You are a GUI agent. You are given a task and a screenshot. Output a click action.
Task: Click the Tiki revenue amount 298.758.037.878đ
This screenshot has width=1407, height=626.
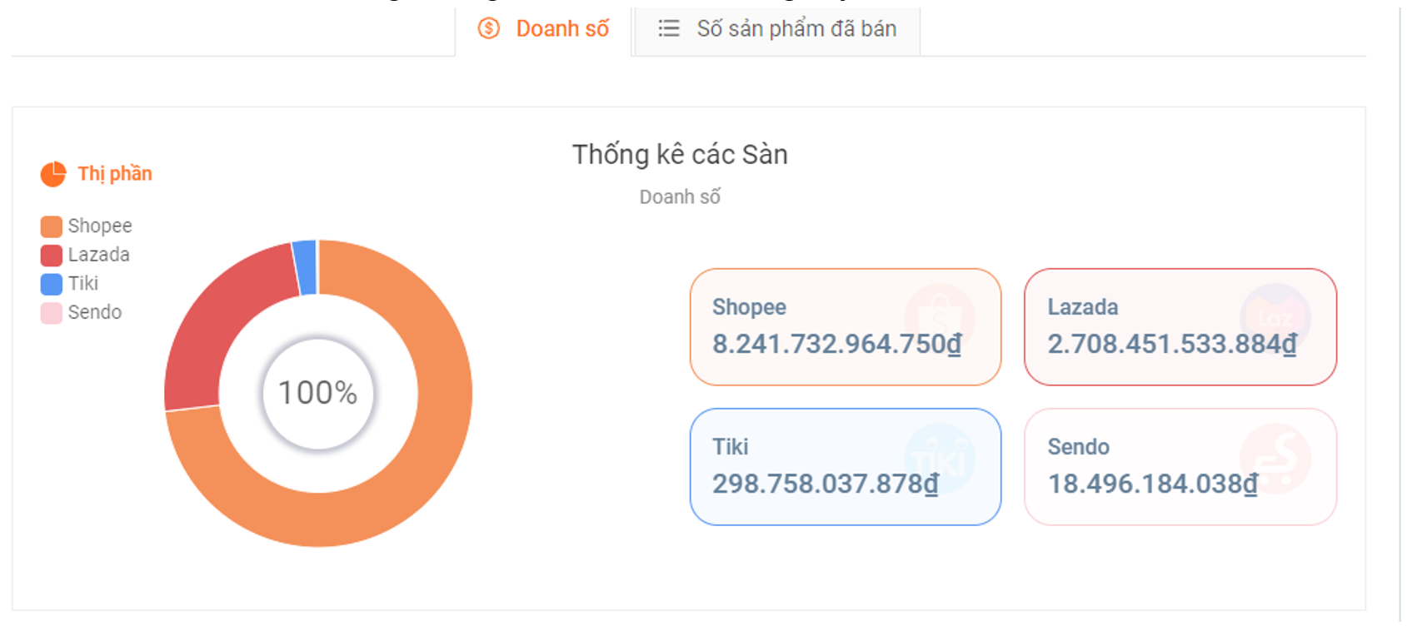point(826,484)
